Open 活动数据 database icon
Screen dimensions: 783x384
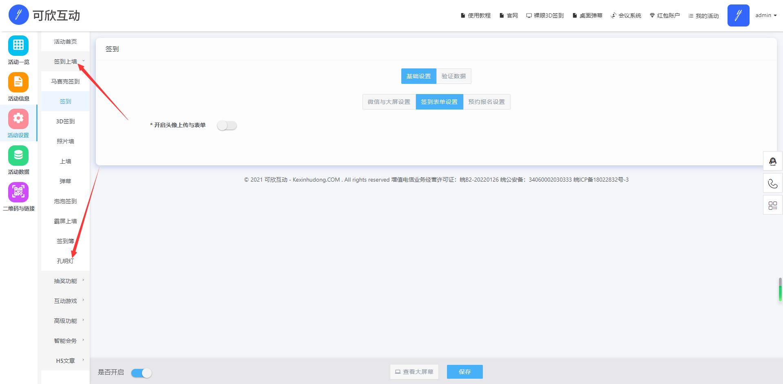click(18, 155)
